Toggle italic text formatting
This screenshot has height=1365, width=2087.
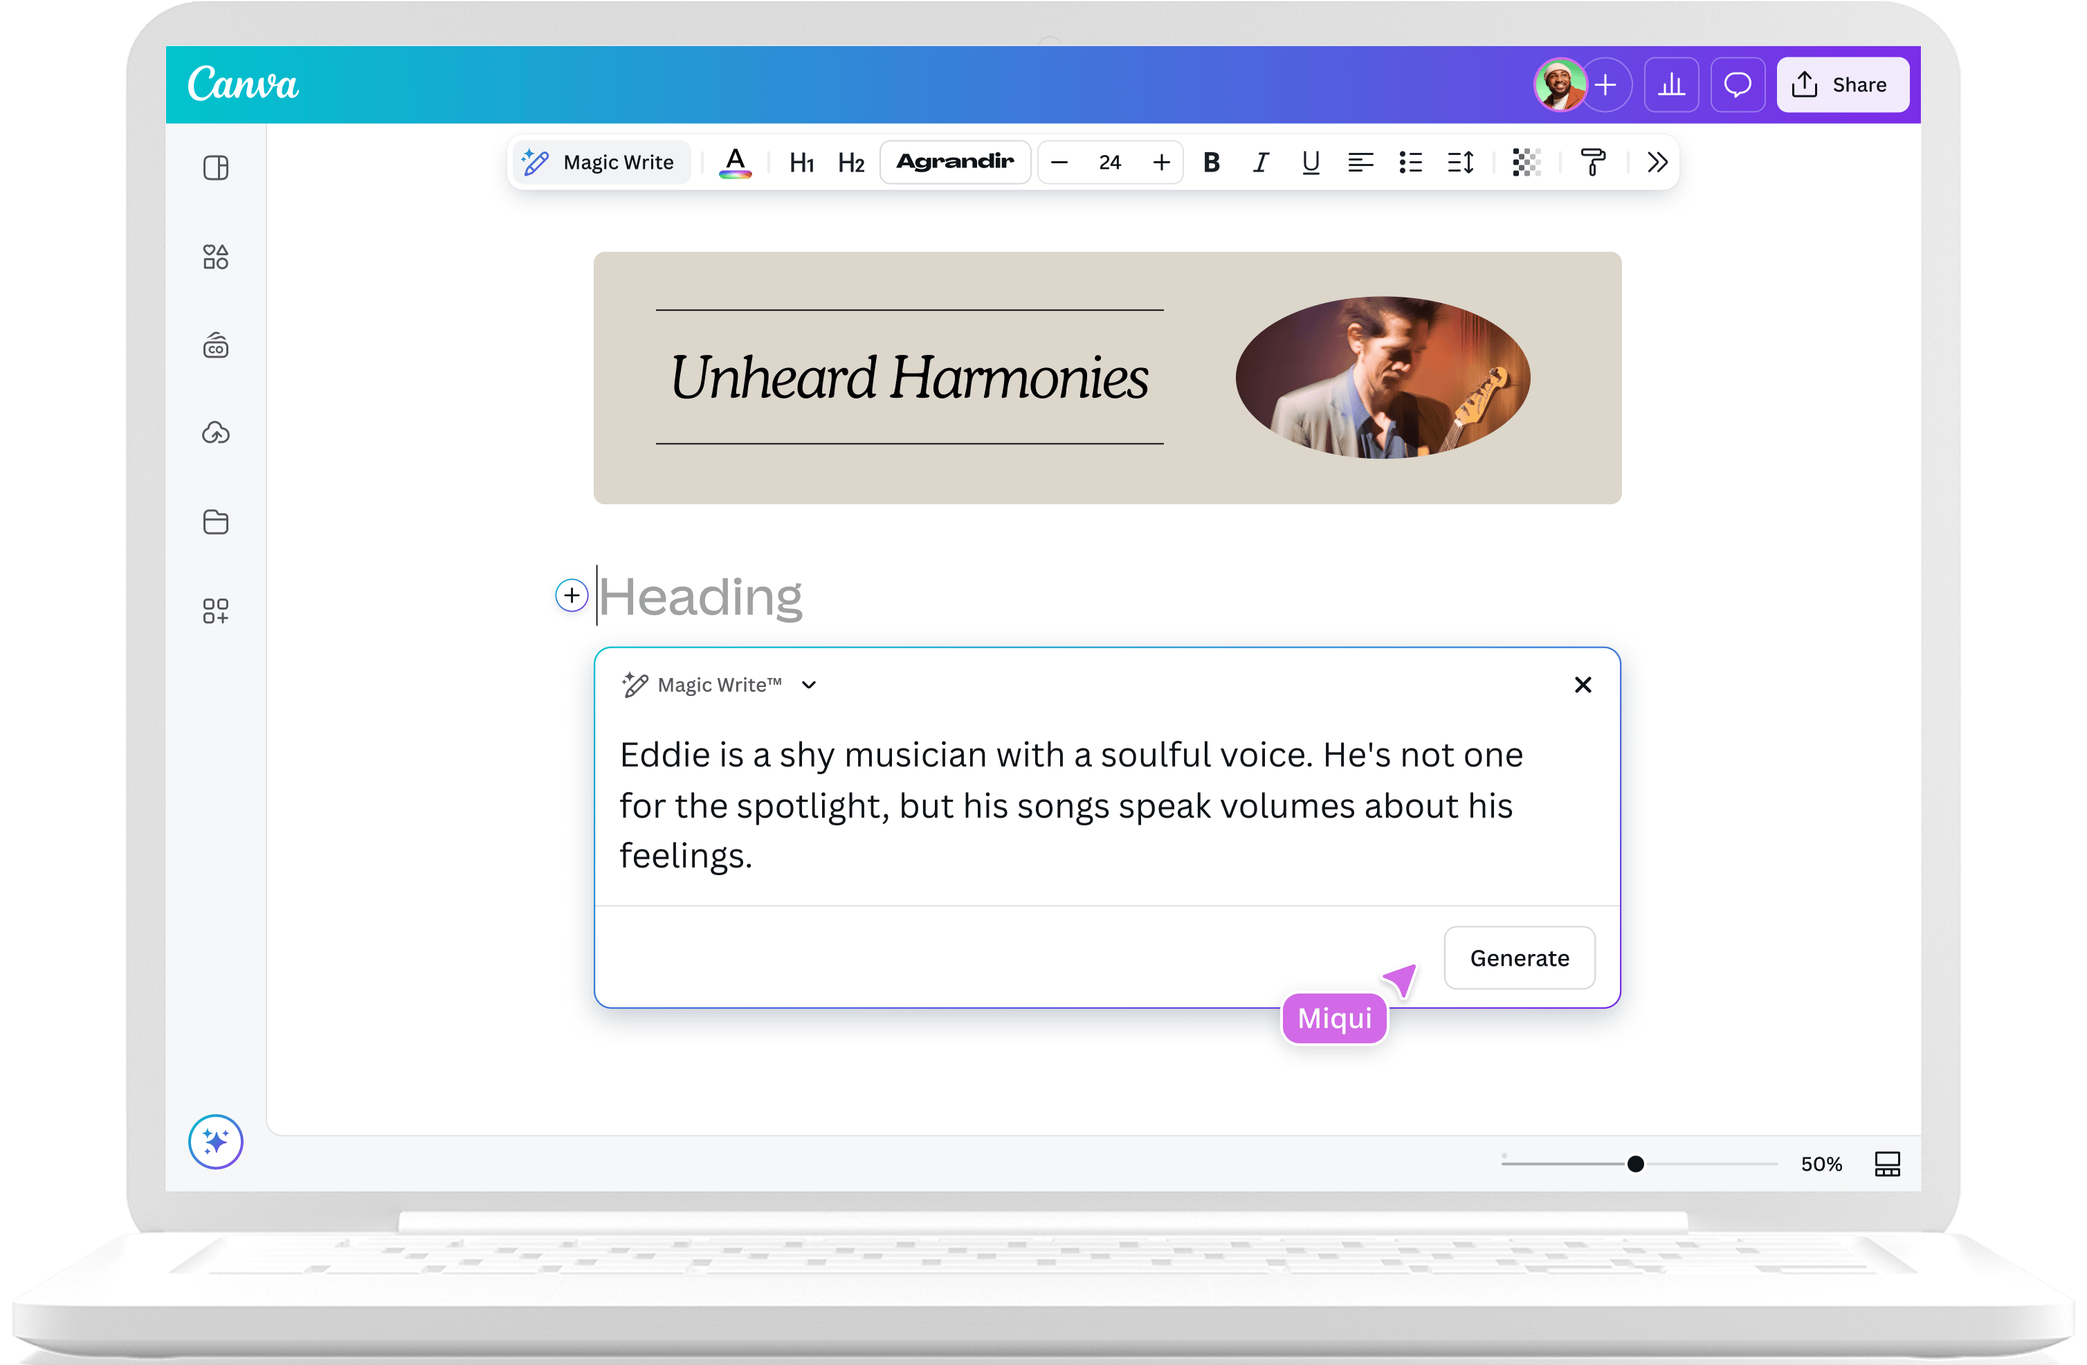tap(1260, 162)
